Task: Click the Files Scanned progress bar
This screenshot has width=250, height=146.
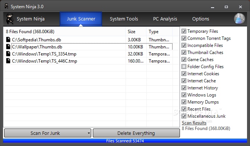Action: tap(125, 141)
